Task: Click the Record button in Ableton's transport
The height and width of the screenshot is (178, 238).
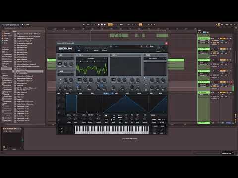Action: point(105,25)
